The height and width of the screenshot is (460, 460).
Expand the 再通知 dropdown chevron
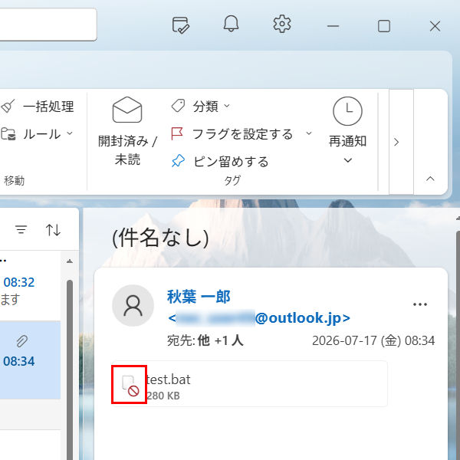click(348, 160)
